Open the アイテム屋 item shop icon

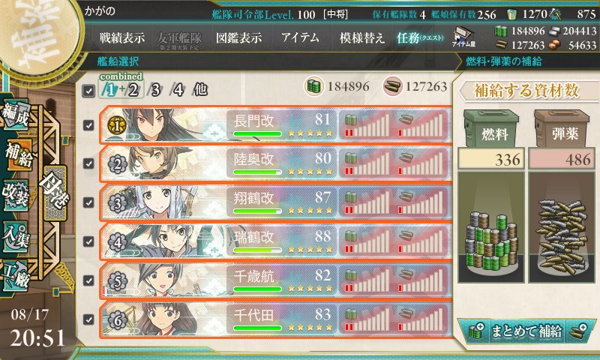pyautogui.click(x=463, y=37)
